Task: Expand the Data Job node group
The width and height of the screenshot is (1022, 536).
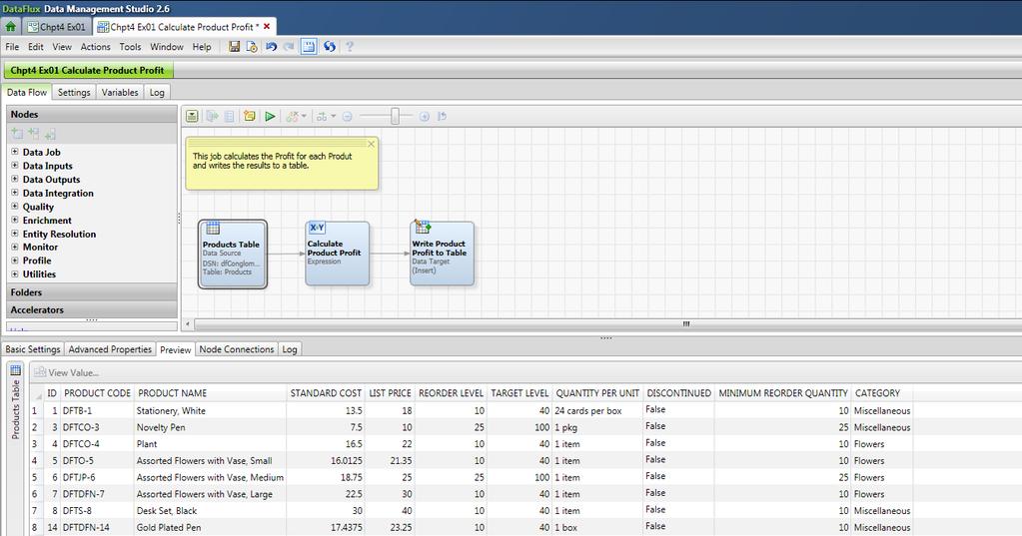Action: [14, 152]
